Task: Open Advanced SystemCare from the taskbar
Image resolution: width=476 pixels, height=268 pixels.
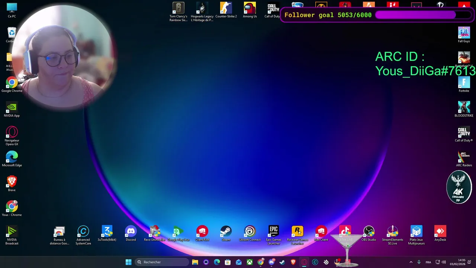Action: click(315, 262)
